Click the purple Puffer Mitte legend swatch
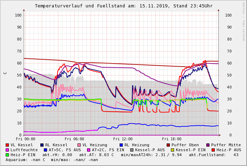The height and width of the screenshot is (166, 247). tap(208, 145)
